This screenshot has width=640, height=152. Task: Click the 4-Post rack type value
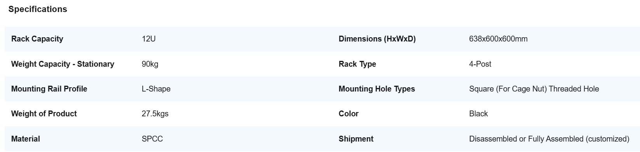point(480,64)
